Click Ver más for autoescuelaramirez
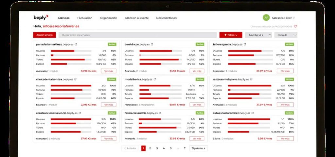The height and width of the screenshot is (157, 335). (x=285, y=139)
